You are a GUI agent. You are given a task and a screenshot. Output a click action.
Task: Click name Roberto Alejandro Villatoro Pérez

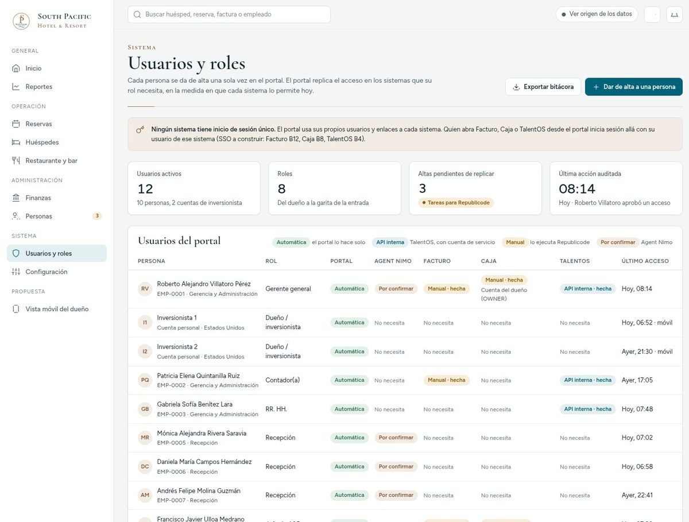[x=204, y=284]
